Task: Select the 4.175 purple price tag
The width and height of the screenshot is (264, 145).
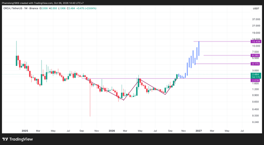Action: point(255,64)
